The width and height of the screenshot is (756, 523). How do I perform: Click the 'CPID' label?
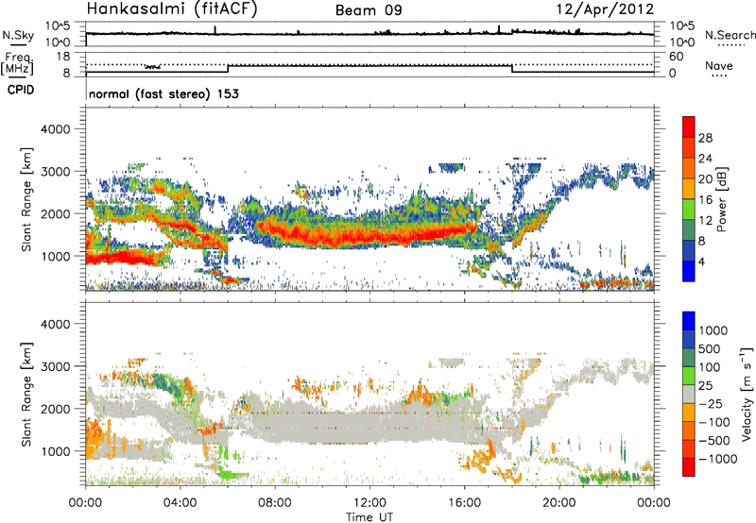point(21,90)
